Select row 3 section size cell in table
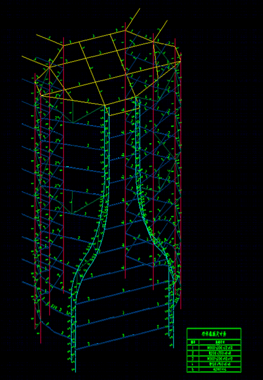 pos(220,359)
